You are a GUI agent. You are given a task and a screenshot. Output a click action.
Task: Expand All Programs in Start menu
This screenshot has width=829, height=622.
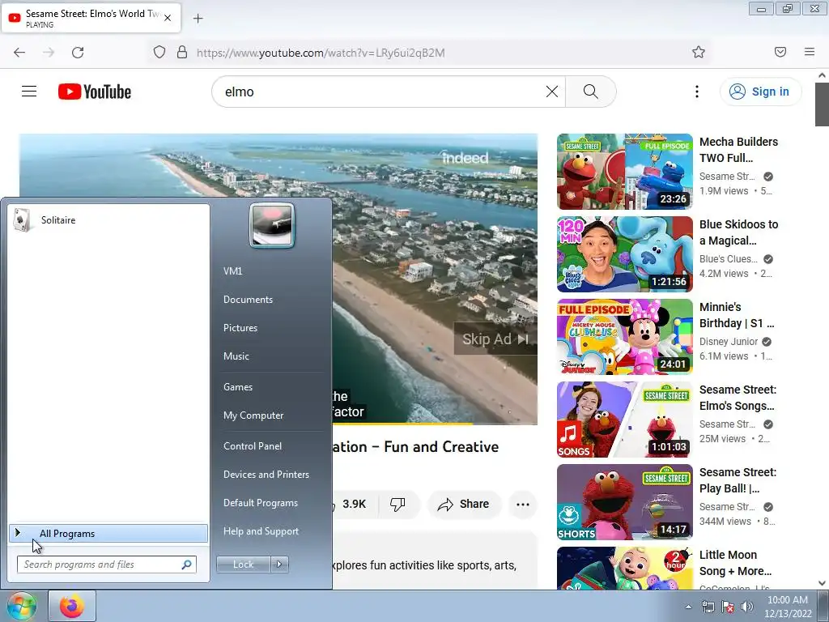108,533
